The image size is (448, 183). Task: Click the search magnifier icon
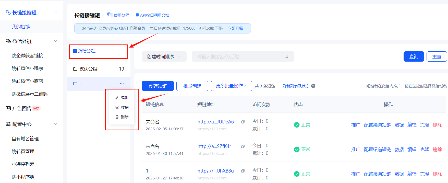pos(286,56)
